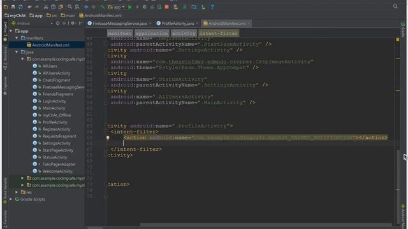The height and width of the screenshot is (229, 408).
Task: Click the Paste toolbar icon
Action: coord(61,7)
